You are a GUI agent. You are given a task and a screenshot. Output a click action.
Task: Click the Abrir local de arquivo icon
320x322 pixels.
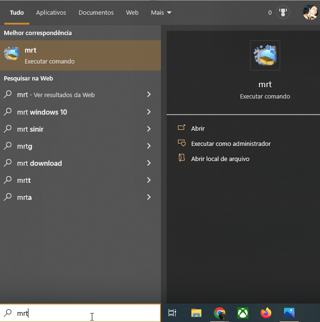(x=182, y=158)
